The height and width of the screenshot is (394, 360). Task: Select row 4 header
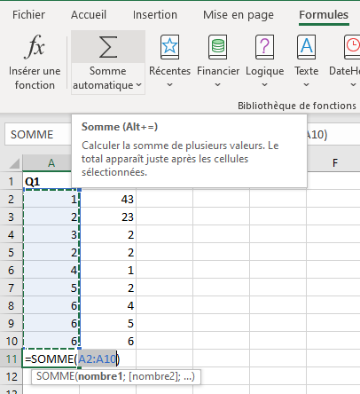(12, 234)
